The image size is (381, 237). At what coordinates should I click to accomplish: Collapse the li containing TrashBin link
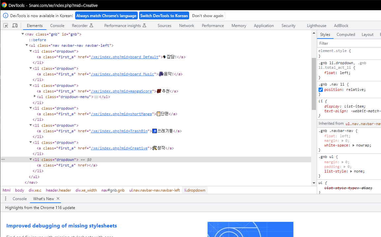[x=31, y=125]
